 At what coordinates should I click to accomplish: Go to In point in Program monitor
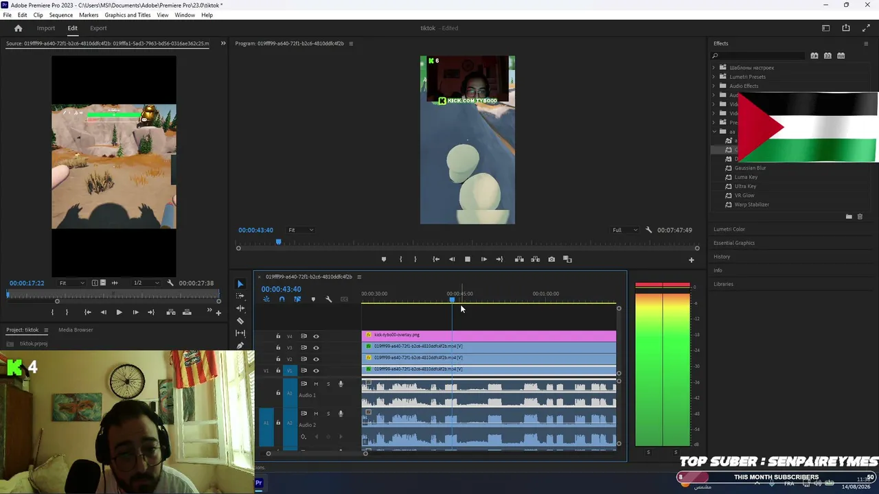(x=436, y=259)
